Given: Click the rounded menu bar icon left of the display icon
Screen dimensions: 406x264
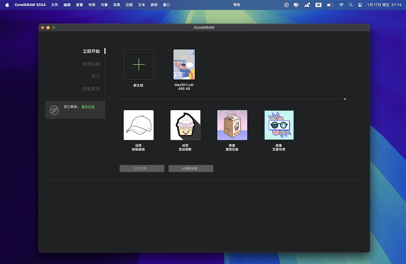Looking at the screenshot, I should click(286, 5).
